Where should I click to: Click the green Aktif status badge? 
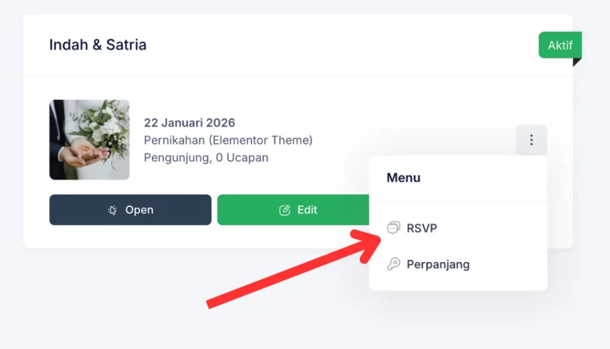point(560,45)
